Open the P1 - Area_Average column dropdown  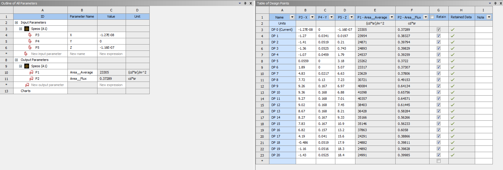[392, 17]
